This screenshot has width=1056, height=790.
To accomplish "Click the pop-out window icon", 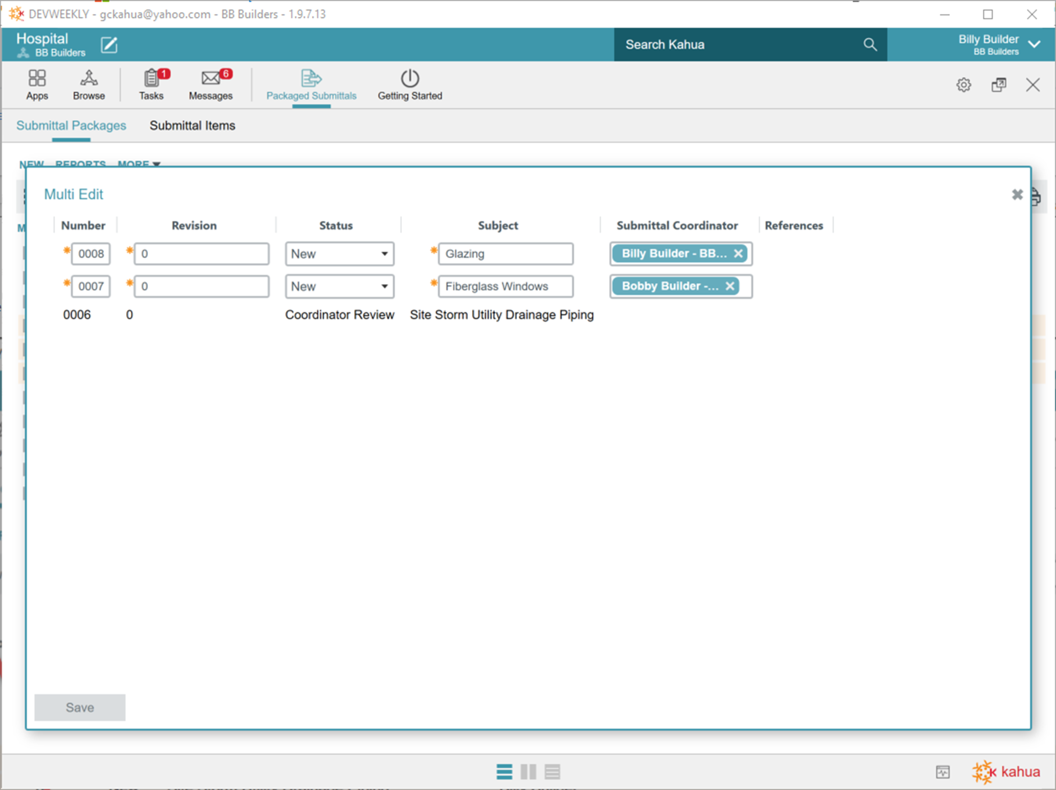I will coord(999,85).
